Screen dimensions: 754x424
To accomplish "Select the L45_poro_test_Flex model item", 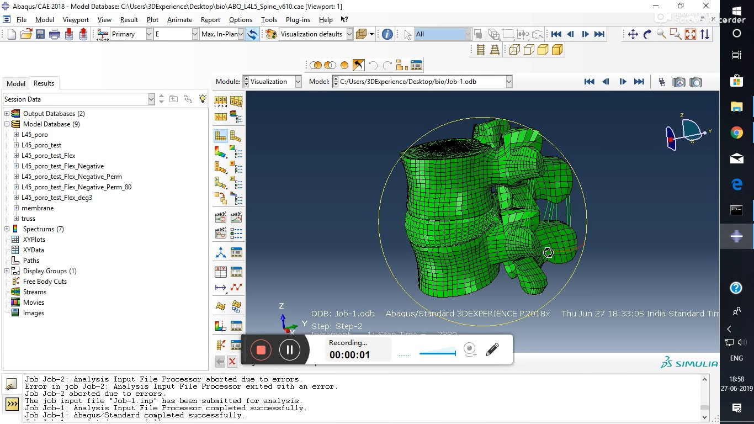I will click(x=49, y=156).
